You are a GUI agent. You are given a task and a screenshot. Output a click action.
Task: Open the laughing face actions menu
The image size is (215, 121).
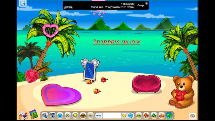(x=138, y=115)
